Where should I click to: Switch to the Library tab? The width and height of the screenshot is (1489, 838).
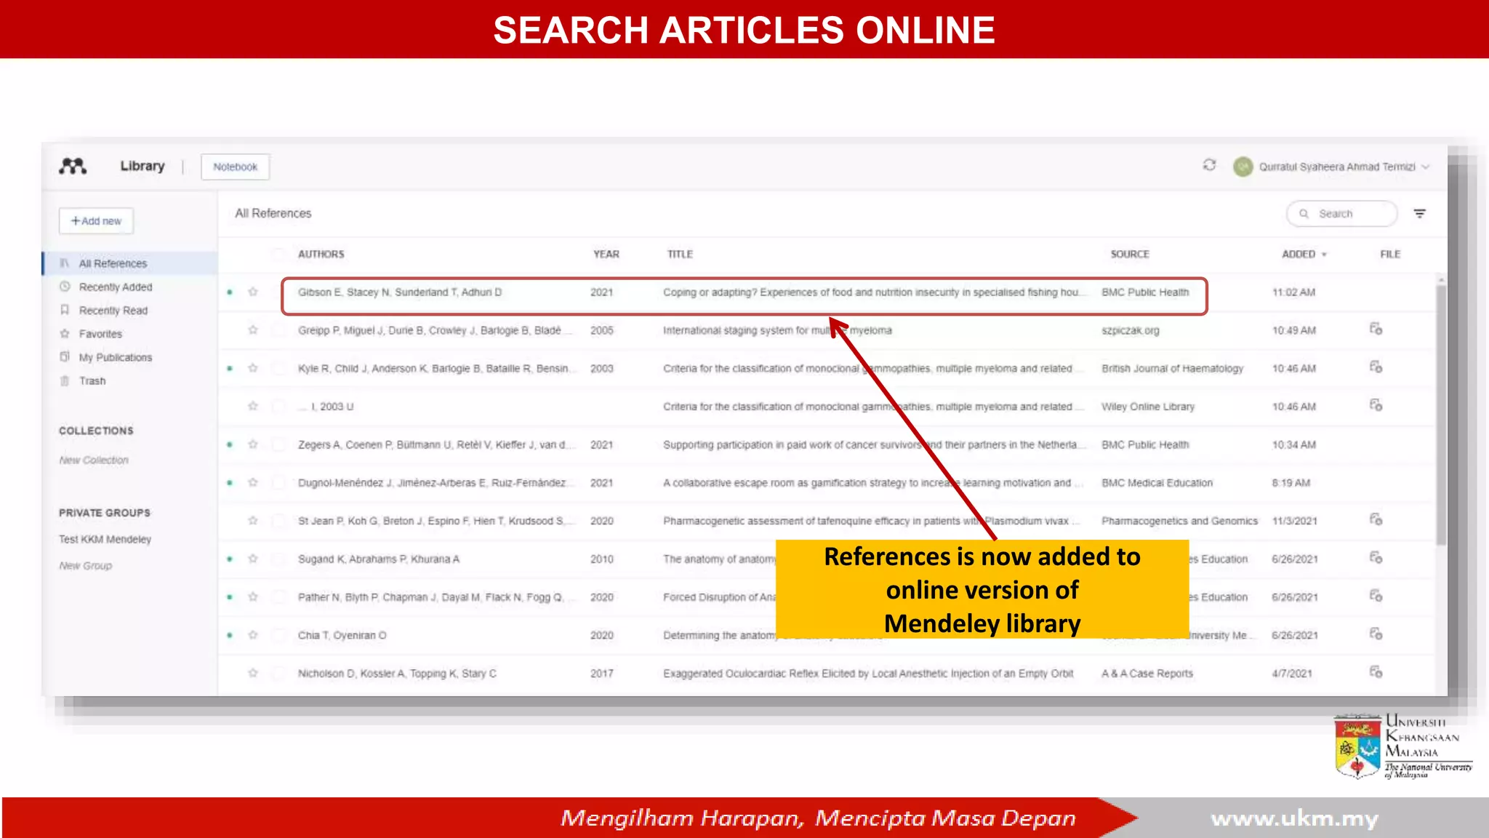coord(143,166)
